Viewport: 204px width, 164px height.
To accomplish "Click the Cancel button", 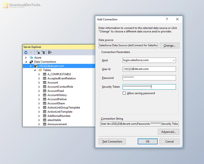I will [169, 141].
